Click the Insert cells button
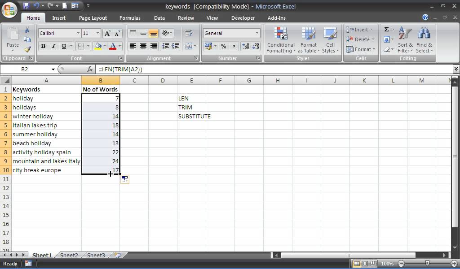Screen dimensions: 460x269 [x=360, y=30]
